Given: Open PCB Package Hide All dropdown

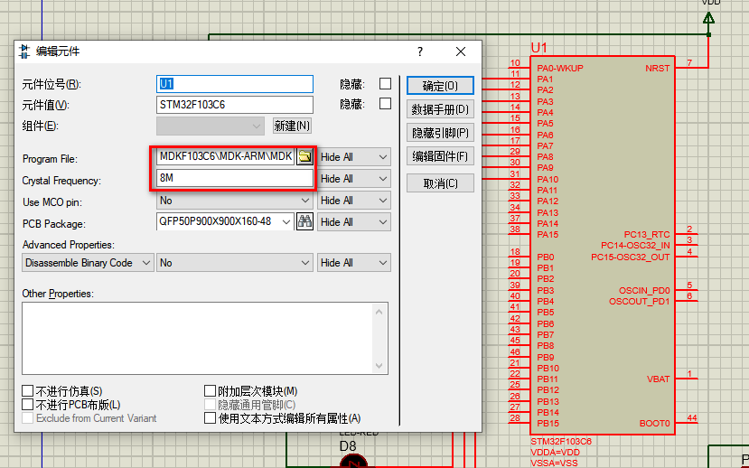Looking at the screenshot, I should (x=354, y=222).
